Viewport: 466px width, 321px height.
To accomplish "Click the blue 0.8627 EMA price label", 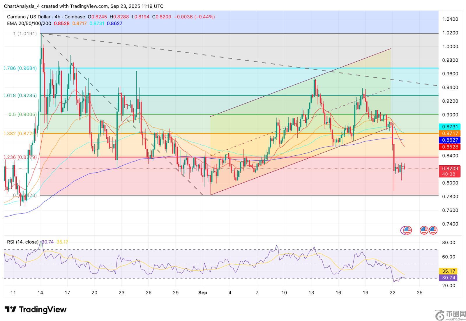I will [x=450, y=140].
